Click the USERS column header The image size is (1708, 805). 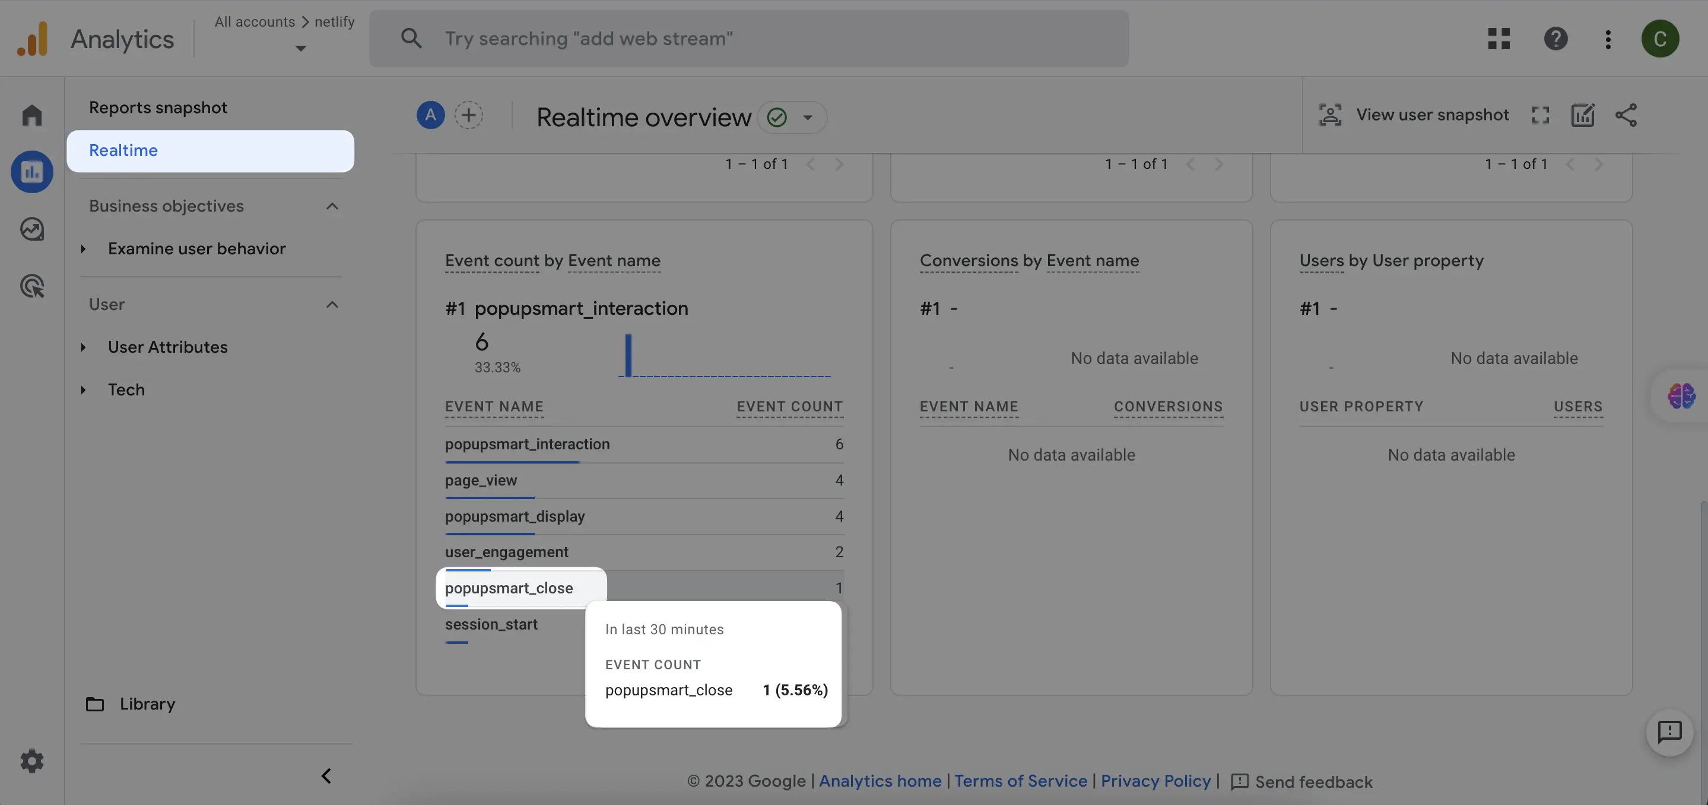1578,407
